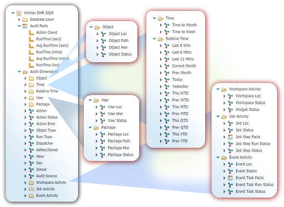The width and height of the screenshot is (284, 207).
Task: Select the This MTD item
Action: [180, 107]
